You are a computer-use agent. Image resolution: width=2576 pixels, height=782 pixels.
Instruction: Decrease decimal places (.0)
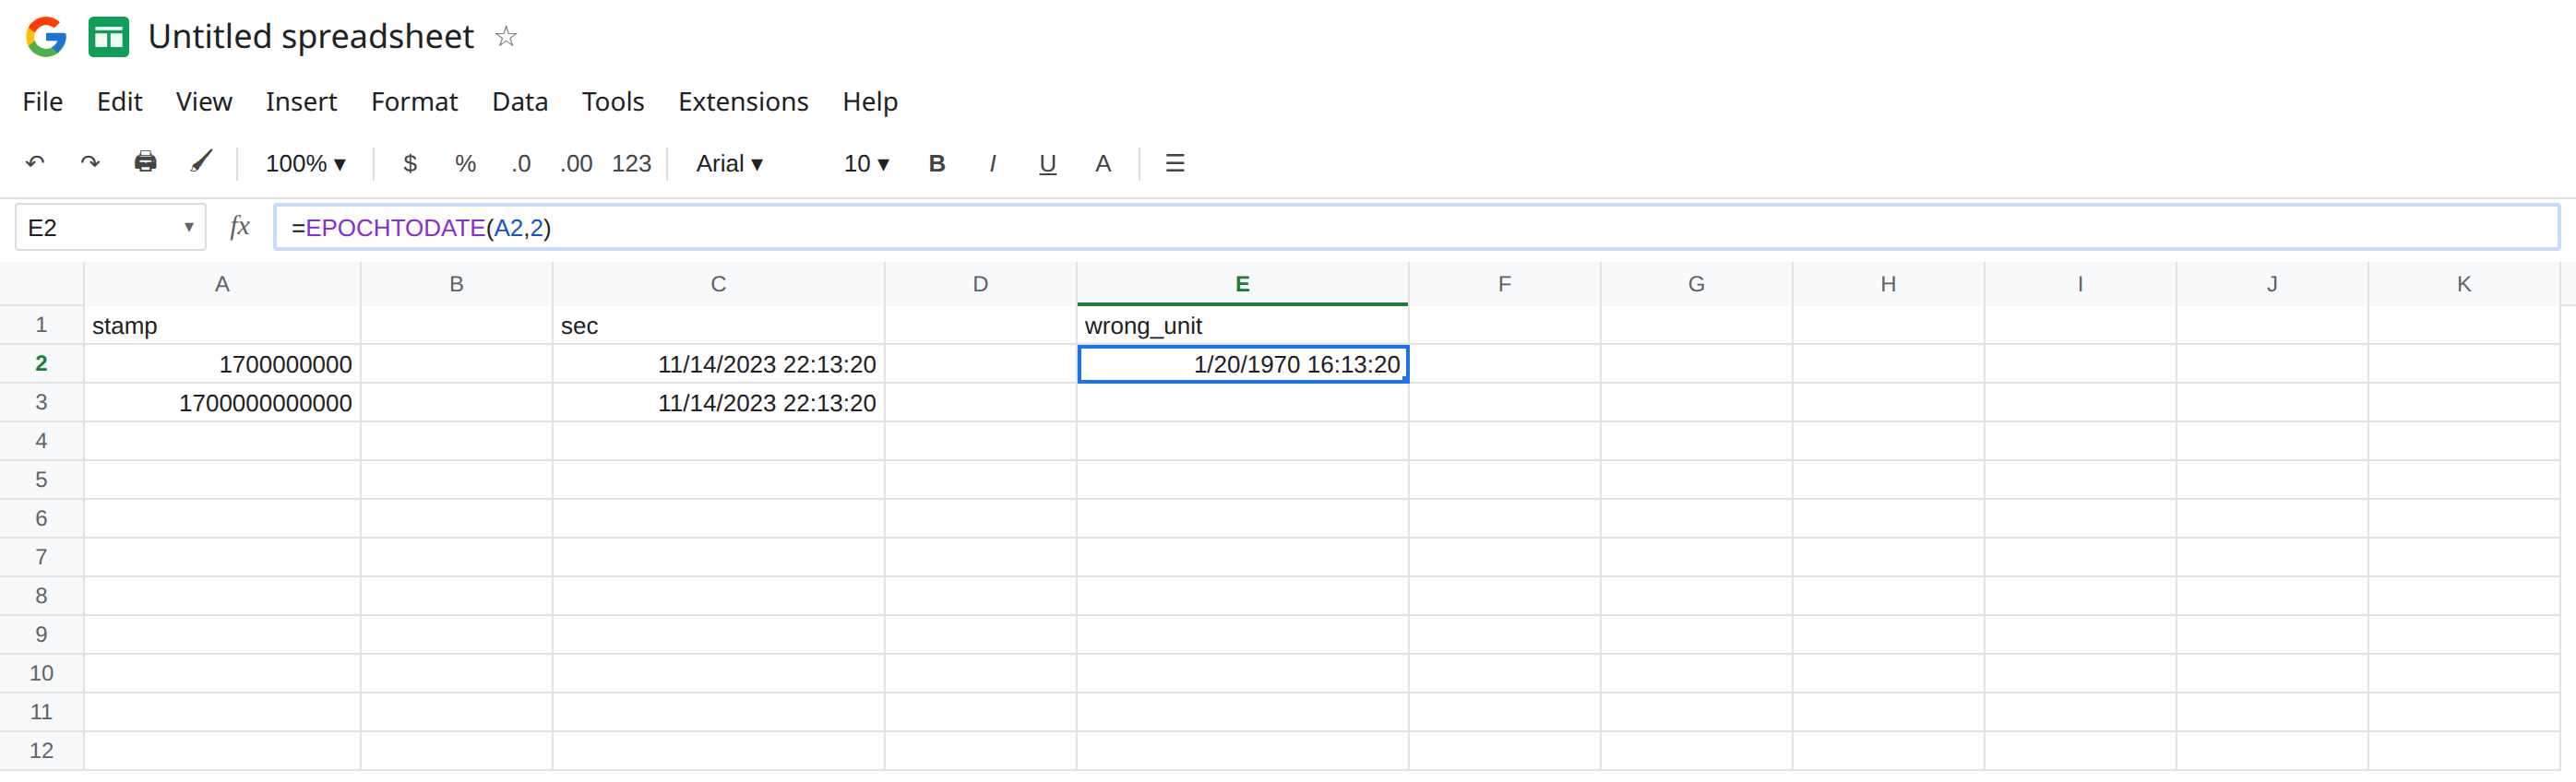click(521, 163)
